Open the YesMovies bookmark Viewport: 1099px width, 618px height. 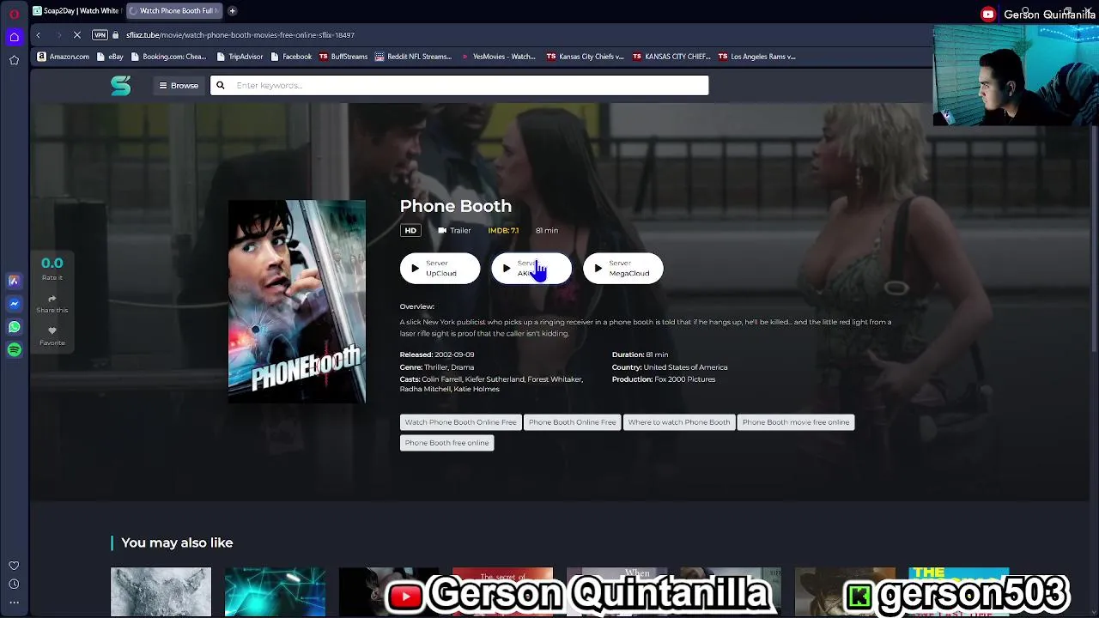click(498, 57)
